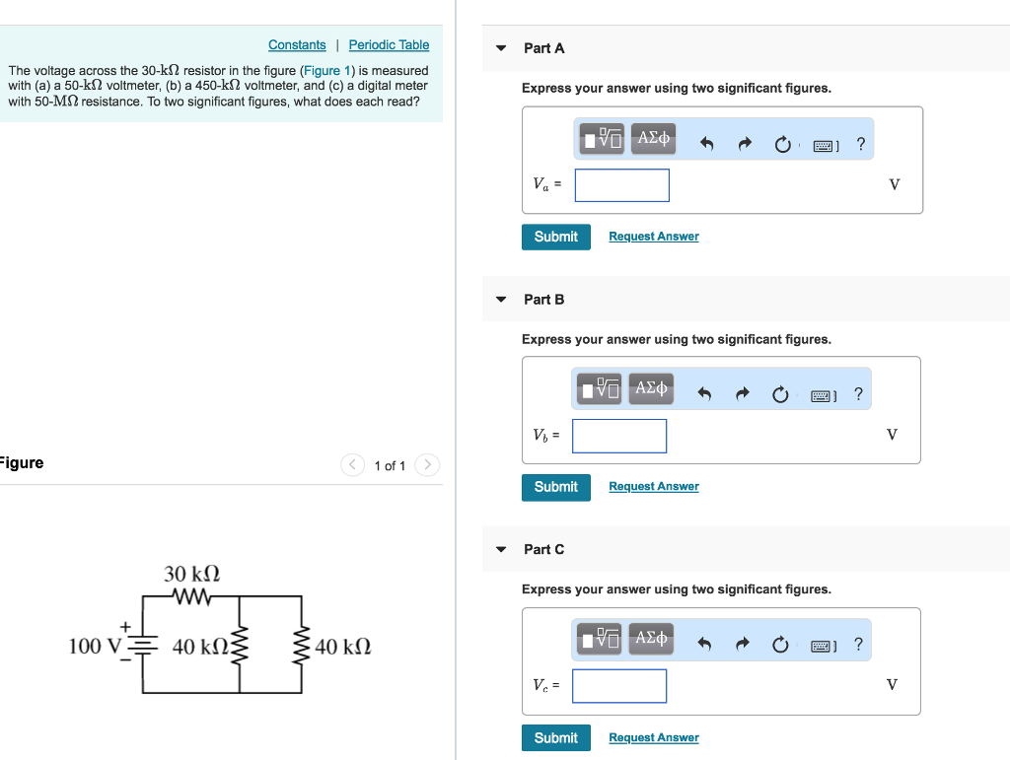Click the next figure navigation arrow

(426, 464)
